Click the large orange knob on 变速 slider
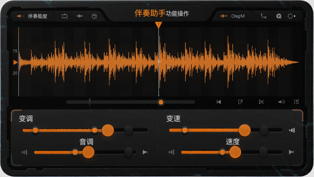 click(x=245, y=130)
